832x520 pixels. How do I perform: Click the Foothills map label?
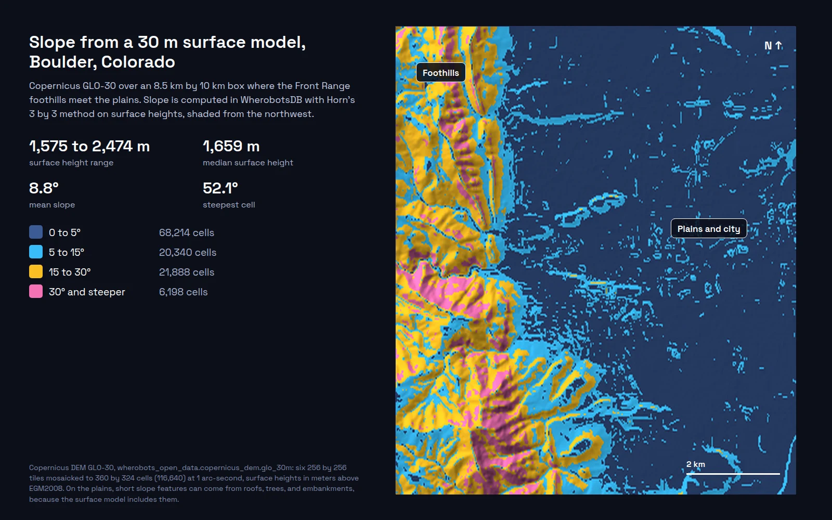click(x=440, y=73)
